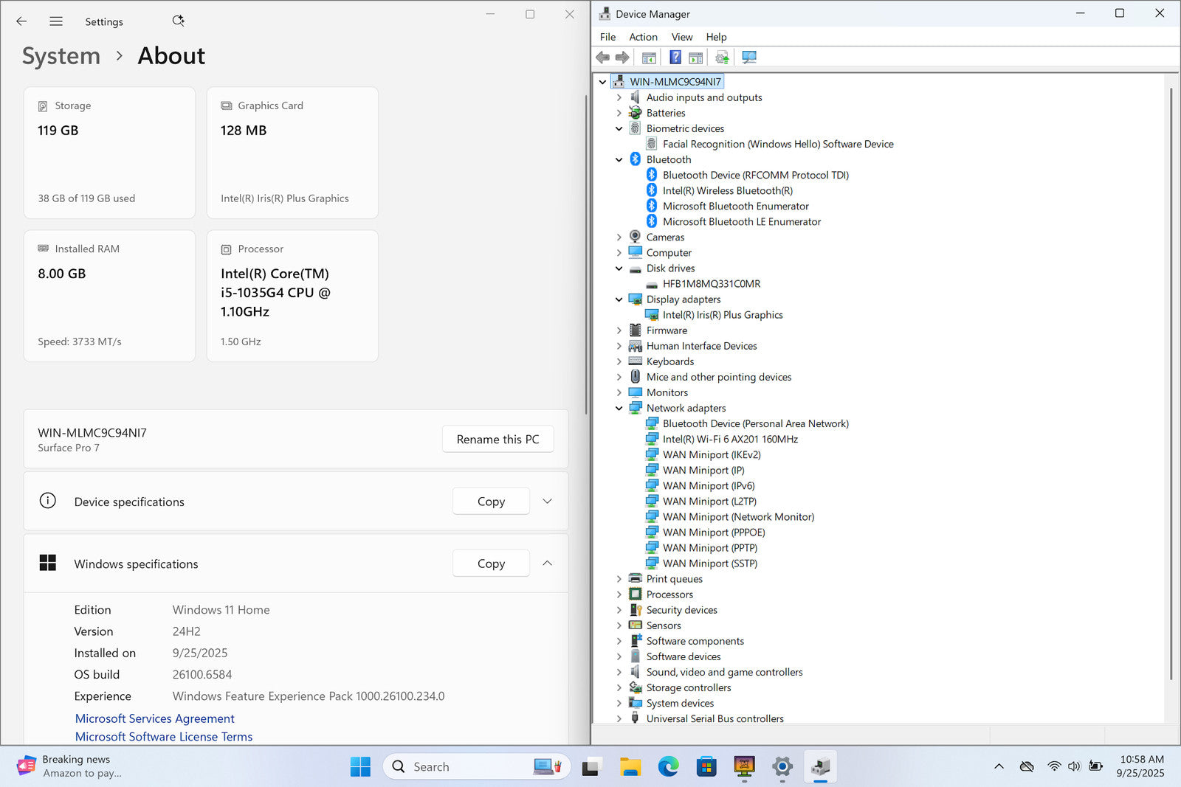Screen dimensions: 1181x787
Task: Click the Settings search magnifier icon
Action: (x=178, y=21)
